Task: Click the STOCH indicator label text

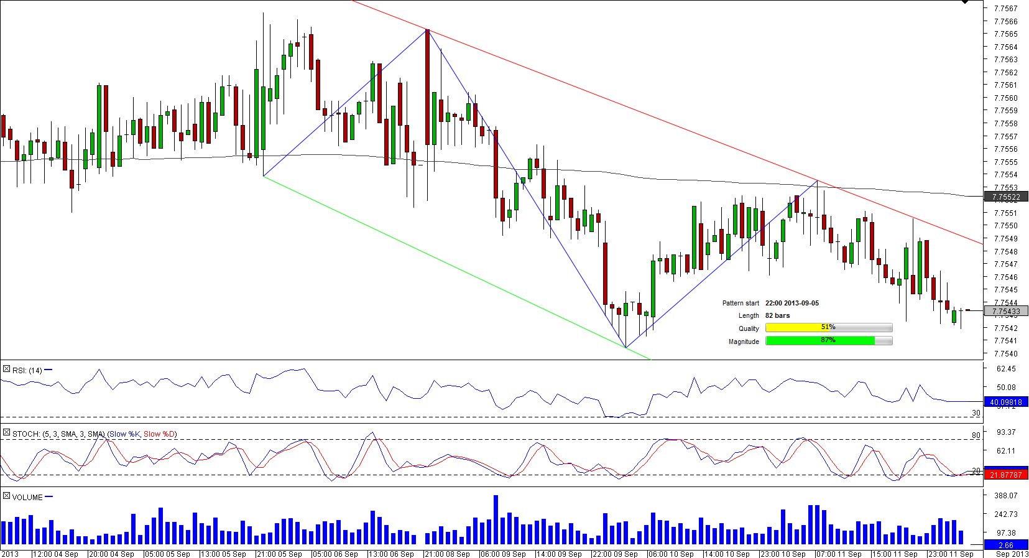Action: click(95, 434)
